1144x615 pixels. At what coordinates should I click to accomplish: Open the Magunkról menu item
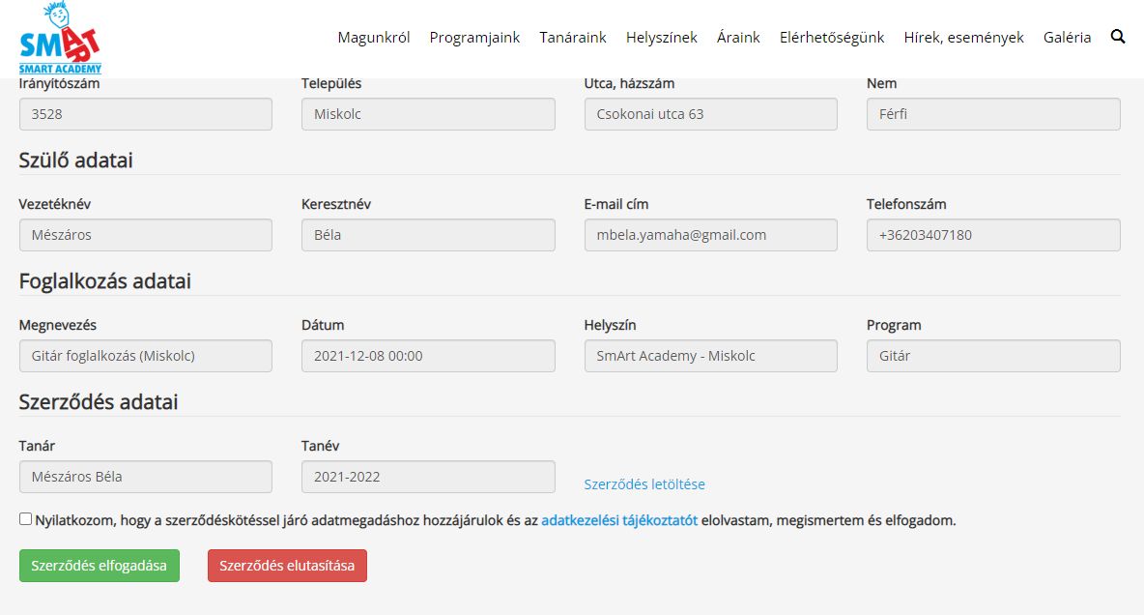click(374, 38)
